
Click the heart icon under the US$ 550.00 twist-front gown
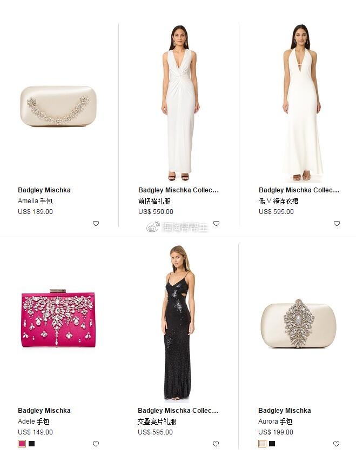coord(216,223)
